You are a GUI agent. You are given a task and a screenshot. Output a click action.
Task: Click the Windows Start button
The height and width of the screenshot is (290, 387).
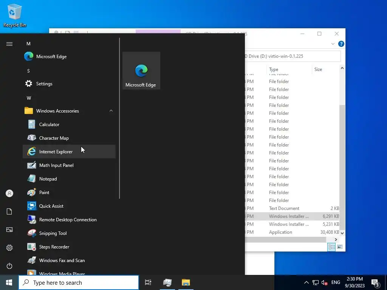click(9, 282)
